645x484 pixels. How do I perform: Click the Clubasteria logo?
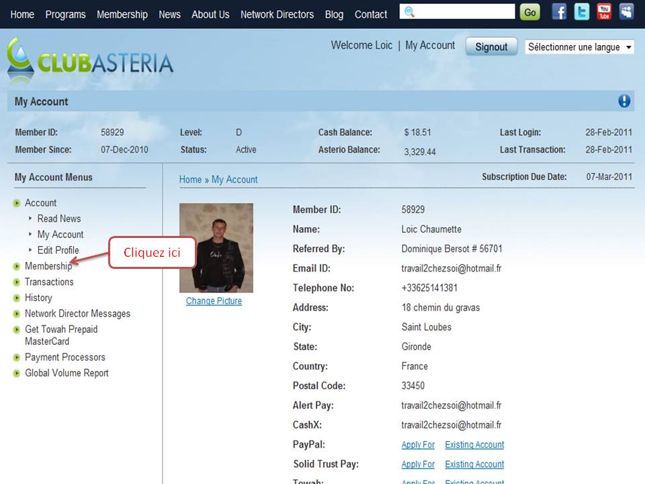click(90, 61)
